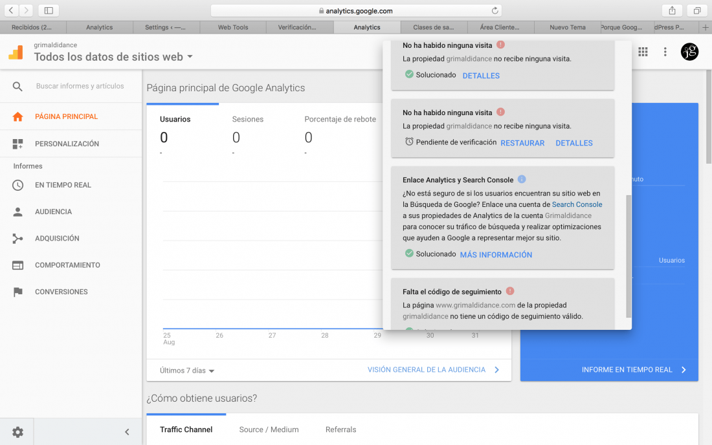
Task: Open the admin settings gear icon
Action: point(17,432)
